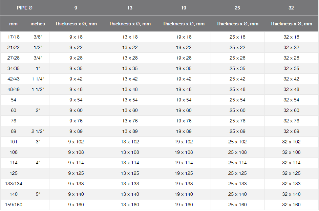Click the column header labeled 32
This screenshot has height=211, width=319.
click(x=291, y=8)
